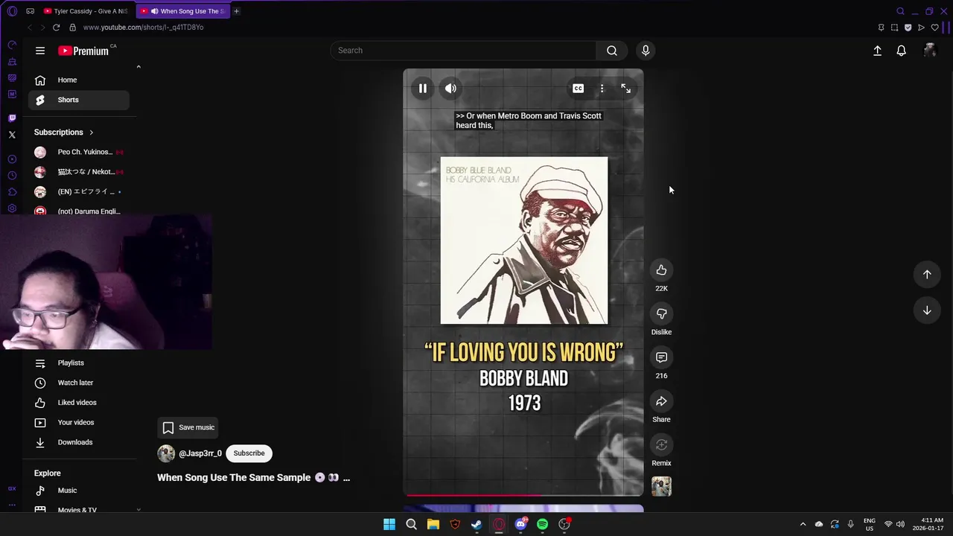
Task: Open the Nekot... subscription channel
Action: point(79,172)
